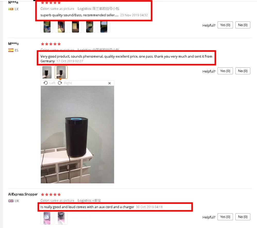Vote Yes on AliExpress Shopper's review
The width and height of the screenshot is (257, 228).
(x=225, y=217)
